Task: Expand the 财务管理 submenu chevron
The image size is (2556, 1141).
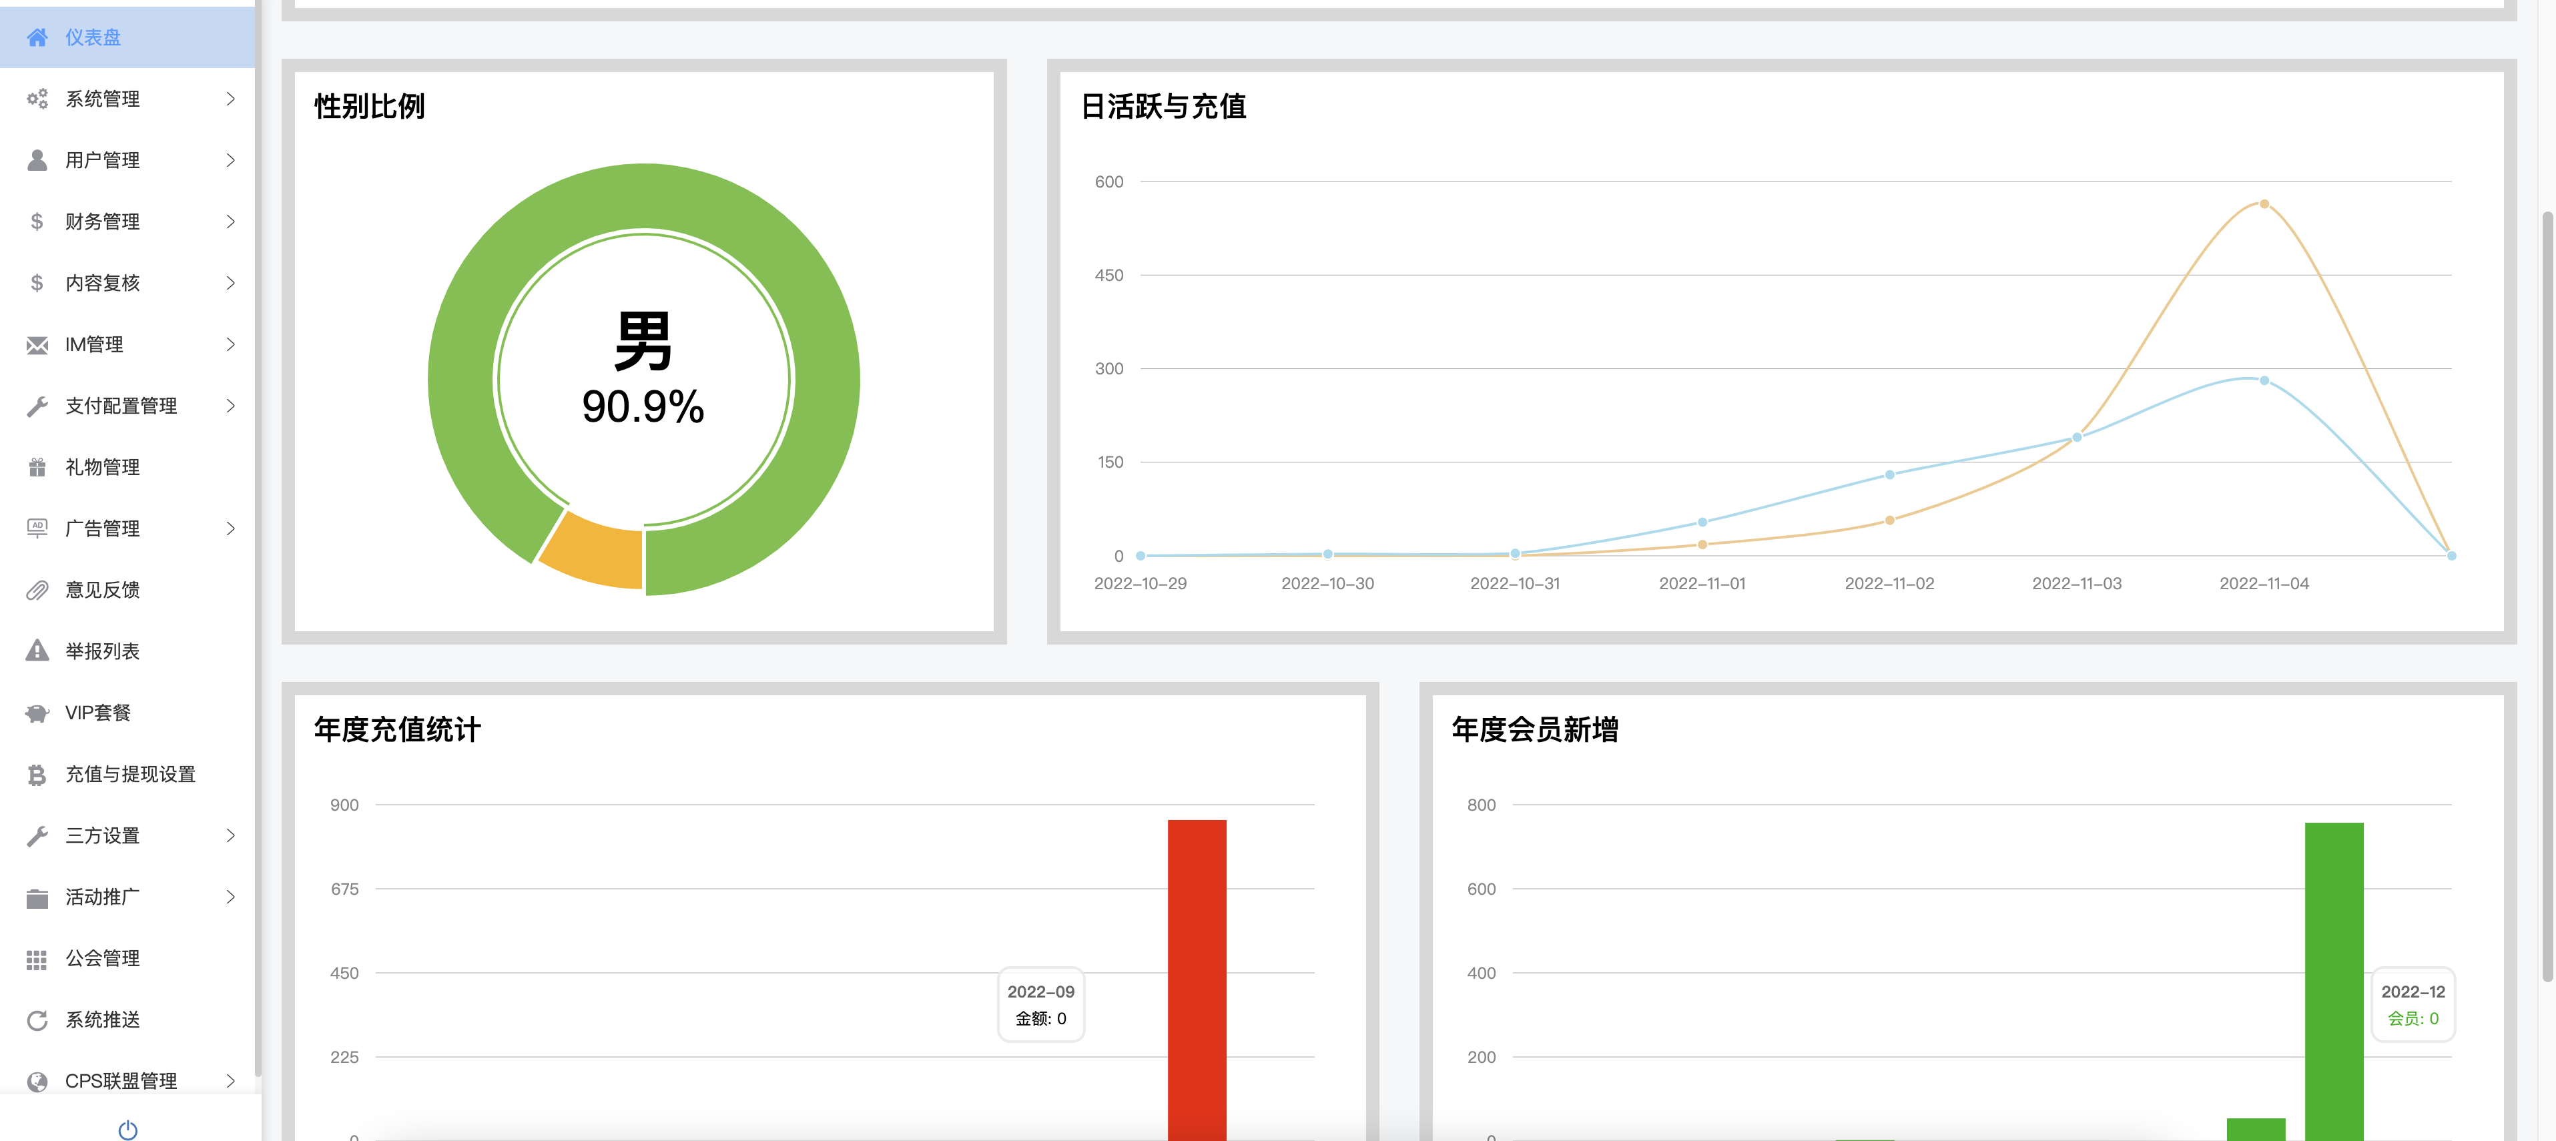Action: coord(230,222)
